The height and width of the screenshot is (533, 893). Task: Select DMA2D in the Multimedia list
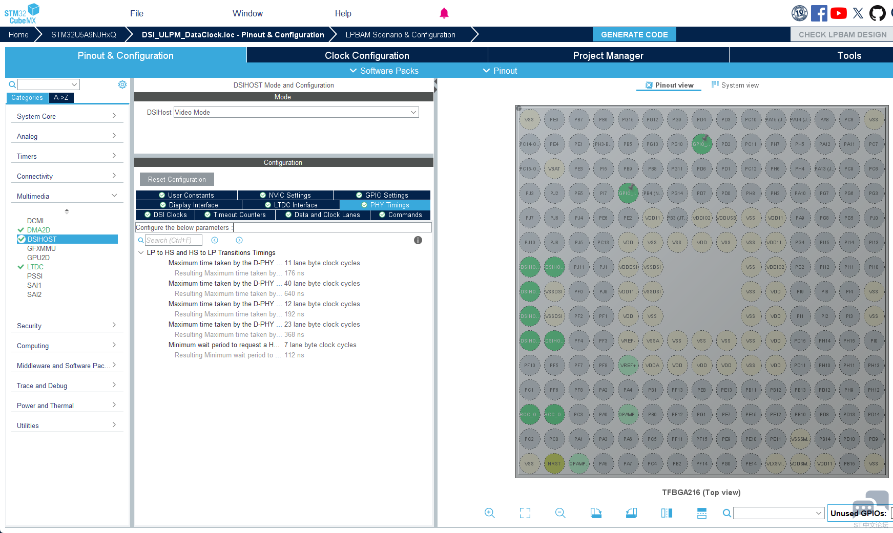point(38,230)
